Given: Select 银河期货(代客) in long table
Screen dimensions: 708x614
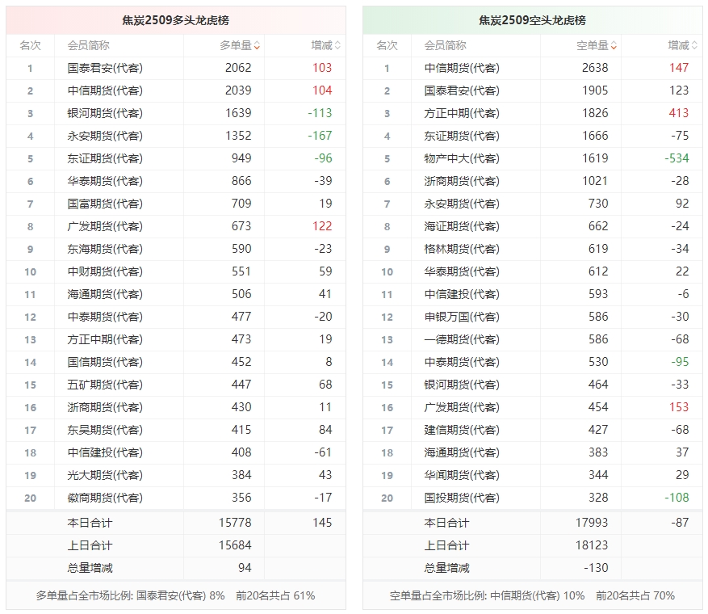Looking at the screenshot, I should coord(105,113).
